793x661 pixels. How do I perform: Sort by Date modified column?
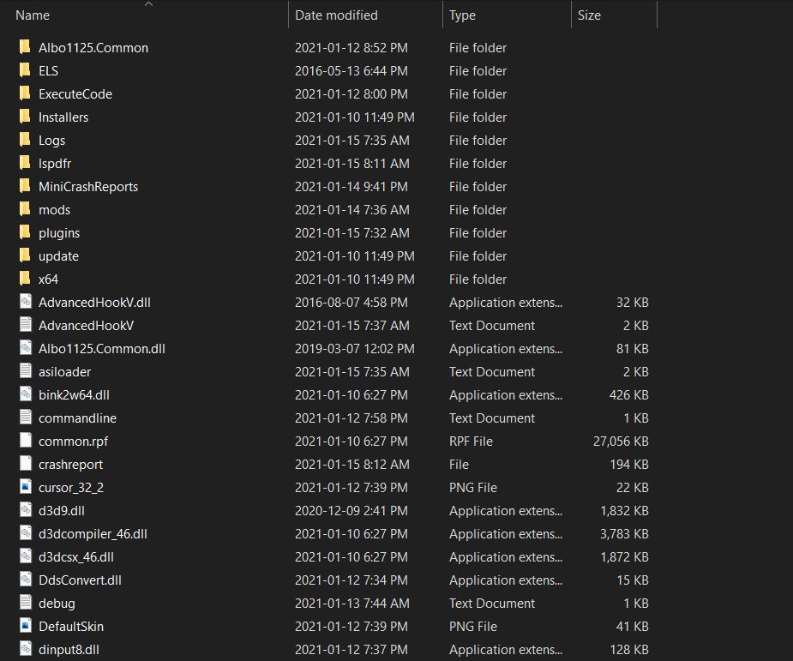[x=336, y=15]
